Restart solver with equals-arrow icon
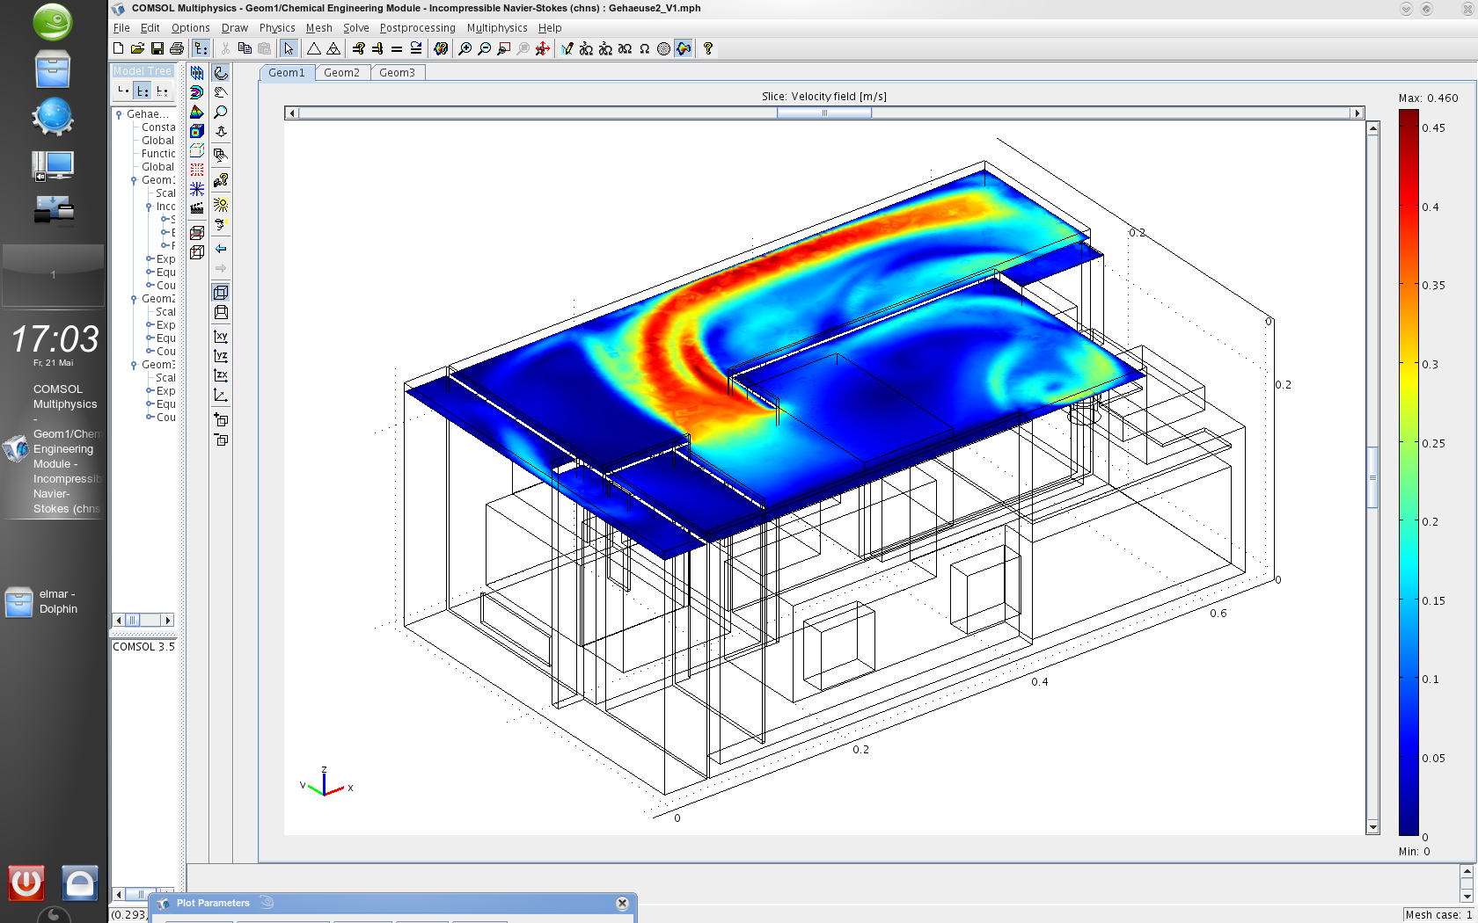Screen dimensions: 1478x923 pyautogui.click(x=416, y=48)
